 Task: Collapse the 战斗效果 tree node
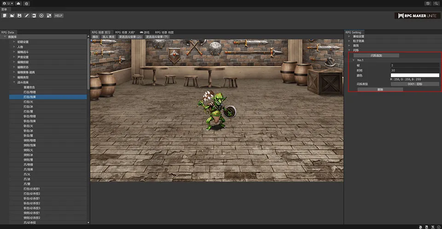tap(14, 82)
